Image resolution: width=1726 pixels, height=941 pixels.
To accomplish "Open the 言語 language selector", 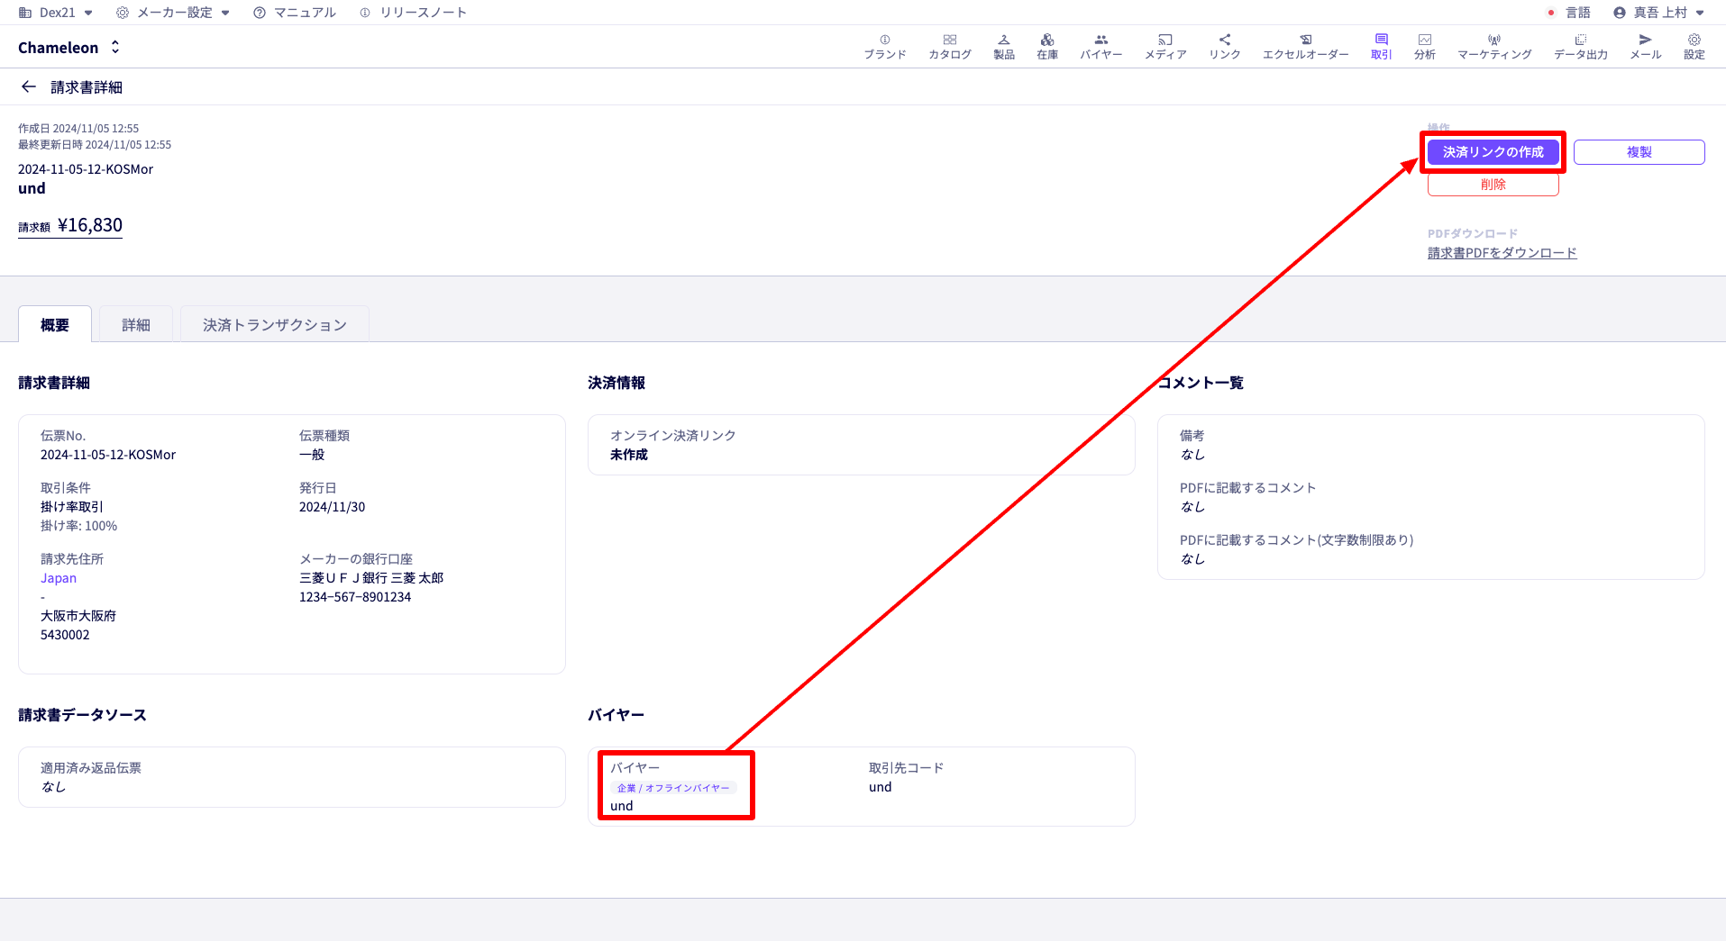I will click(x=1569, y=13).
